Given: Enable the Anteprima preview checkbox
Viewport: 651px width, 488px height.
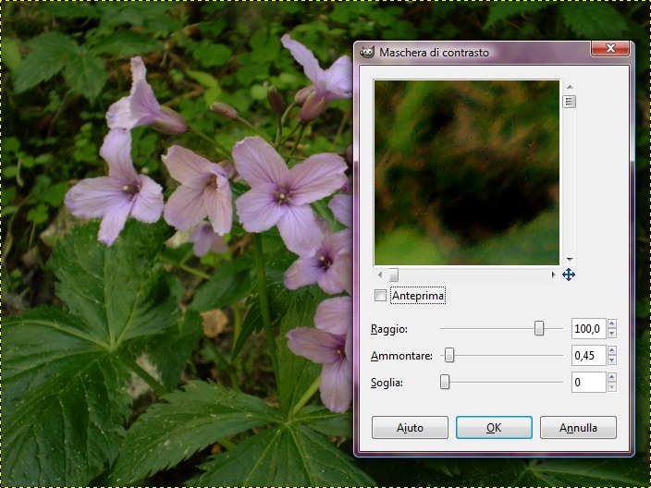Looking at the screenshot, I should [x=380, y=296].
